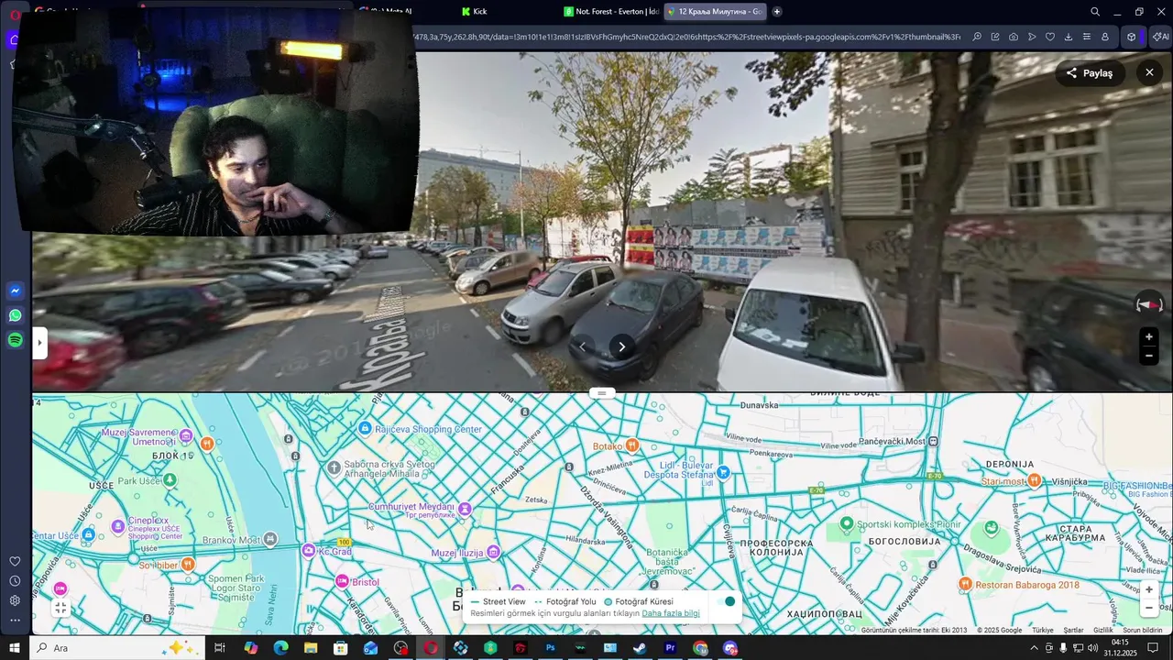Open WhatsApp in browser sidebar
Screen dimensions: 1173x660
(15, 315)
